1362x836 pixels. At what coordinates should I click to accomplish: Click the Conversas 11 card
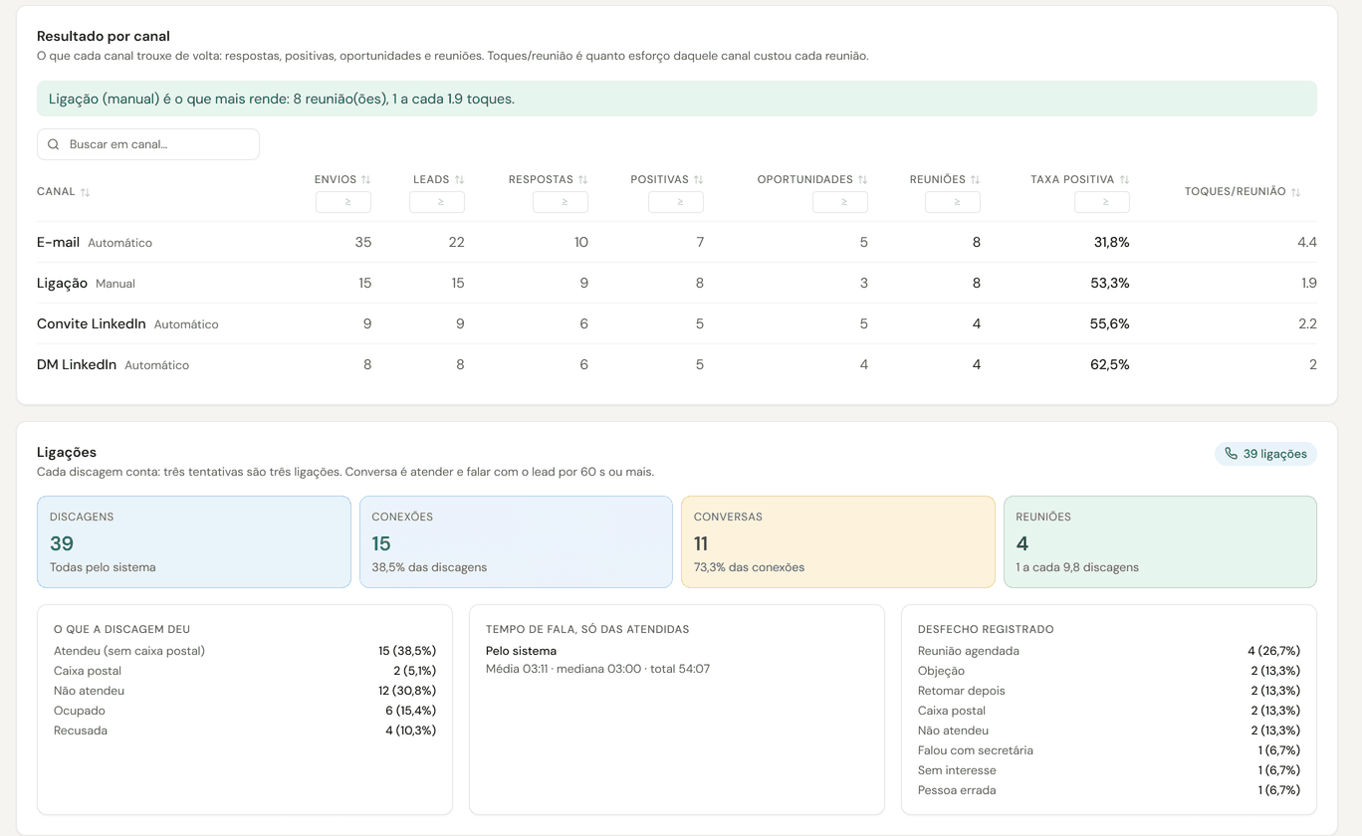(838, 542)
